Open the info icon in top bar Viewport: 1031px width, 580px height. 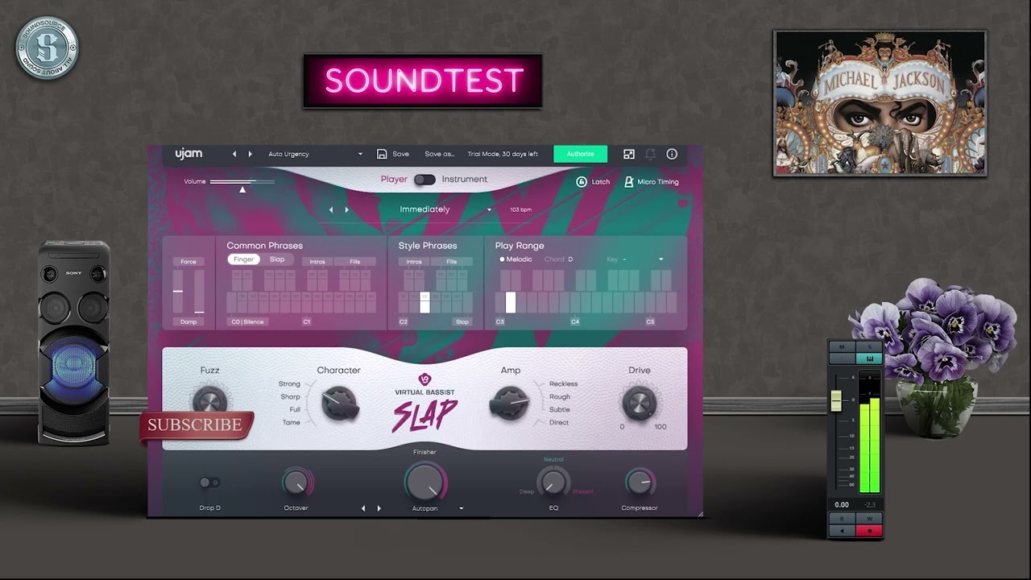(672, 154)
